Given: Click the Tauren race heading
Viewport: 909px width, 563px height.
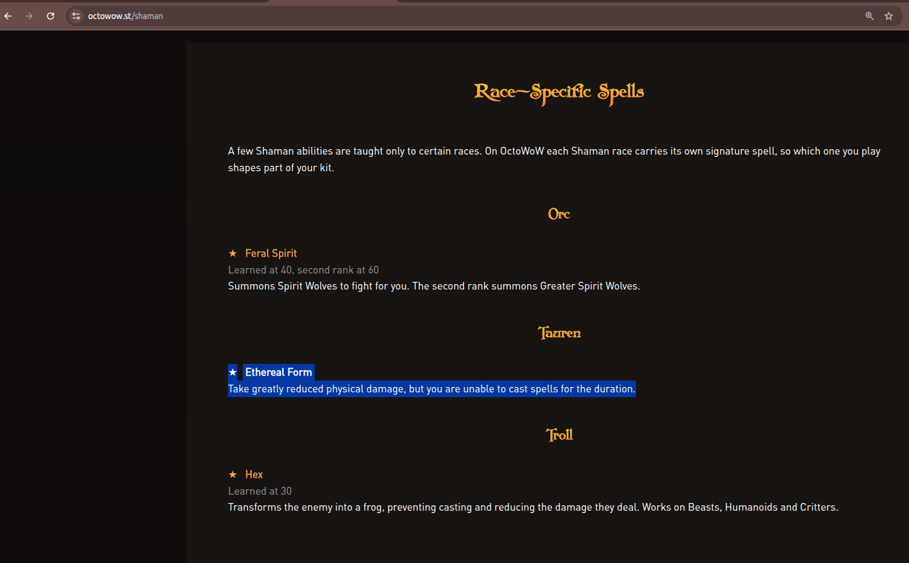Looking at the screenshot, I should pyautogui.click(x=559, y=333).
